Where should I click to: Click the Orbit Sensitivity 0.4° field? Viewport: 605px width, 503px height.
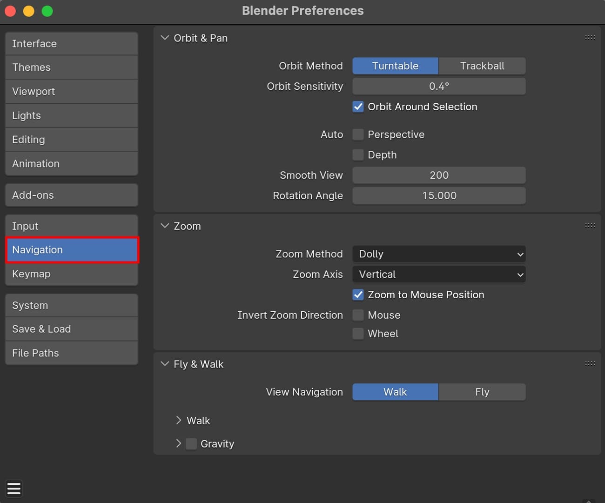tap(439, 87)
